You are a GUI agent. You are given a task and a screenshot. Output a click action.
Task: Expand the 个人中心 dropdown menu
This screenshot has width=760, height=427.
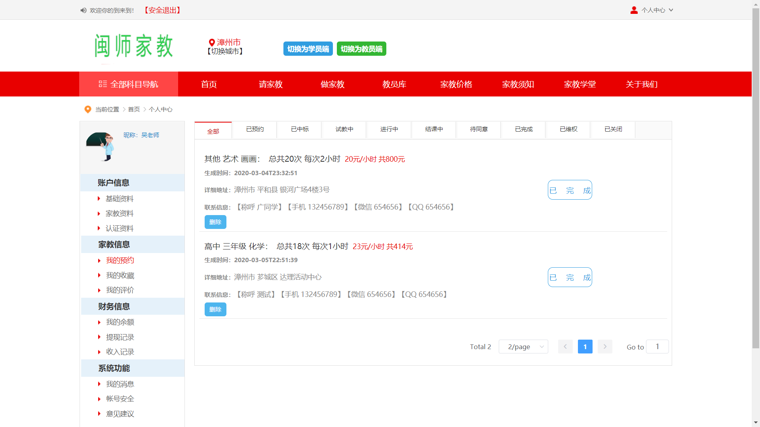pos(657,10)
